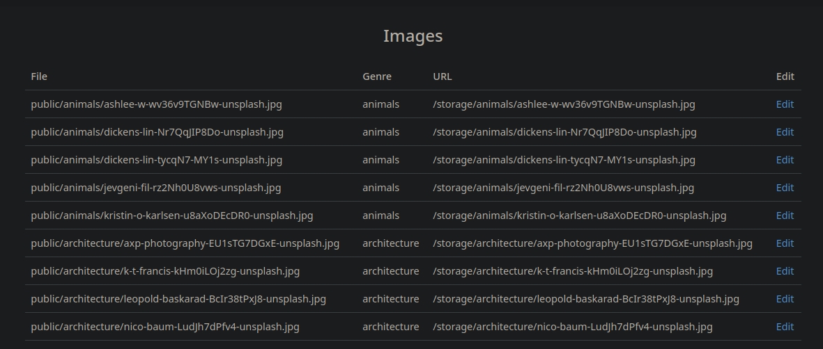
Task: Select the public/animals/ashlee-w file path cell
Action: pyautogui.click(x=156, y=104)
